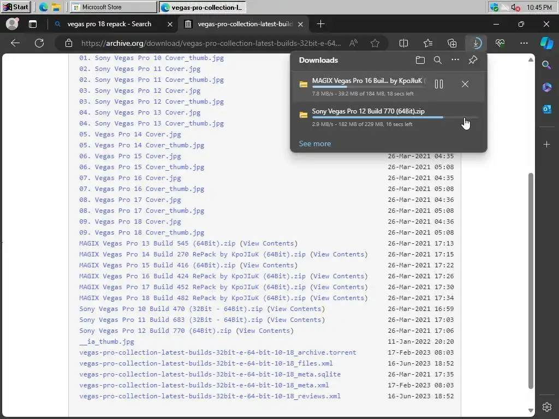
Task: Switch to vegas pro 18 repack Search tab
Action: pyautogui.click(x=109, y=24)
